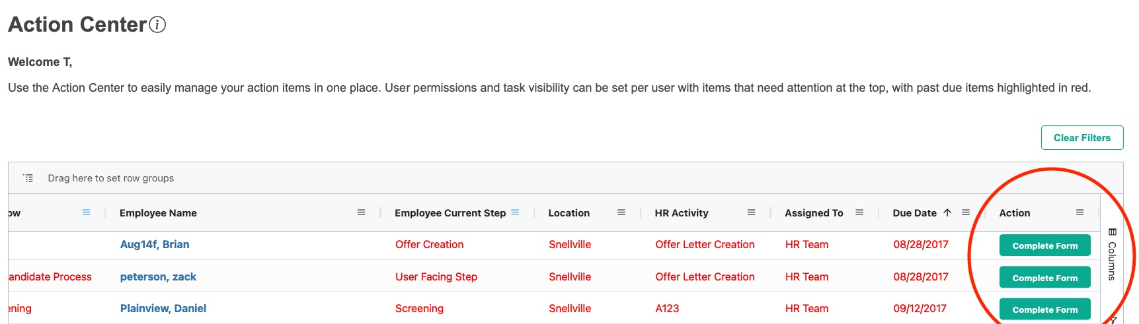Open the Action column menu icon
Image resolution: width=1139 pixels, height=324 pixels.
point(1080,212)
